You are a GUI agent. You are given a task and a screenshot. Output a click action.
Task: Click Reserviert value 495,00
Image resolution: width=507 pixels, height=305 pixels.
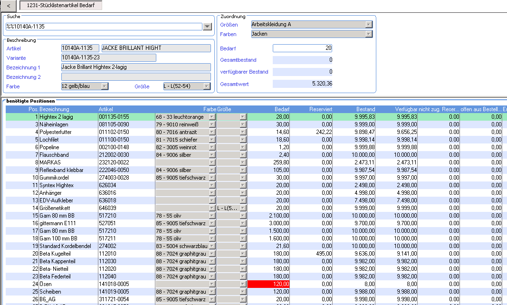(x=324, y=254)
